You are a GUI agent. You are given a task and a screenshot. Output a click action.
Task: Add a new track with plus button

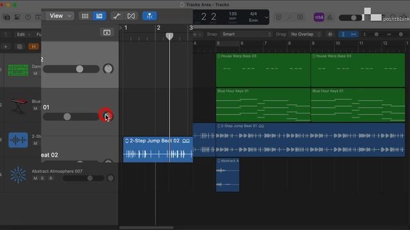pos(6,47)
